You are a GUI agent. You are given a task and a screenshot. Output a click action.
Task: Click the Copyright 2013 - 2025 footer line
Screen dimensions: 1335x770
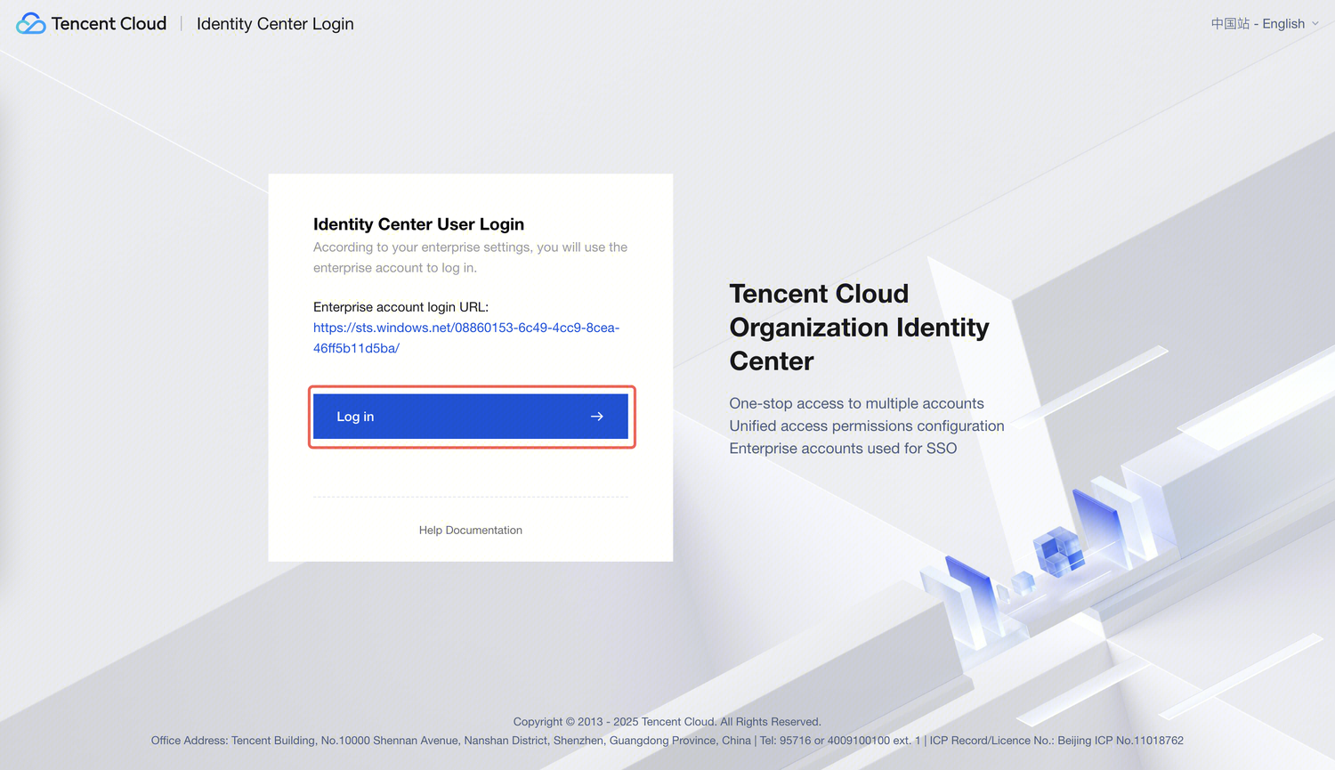(x=667, y=722)
